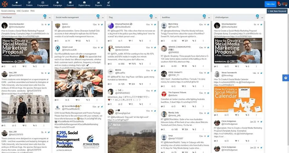Click the Dog column scrollbar
The image size is (289, 153).
pyautogui.click(x=158, y=33)
